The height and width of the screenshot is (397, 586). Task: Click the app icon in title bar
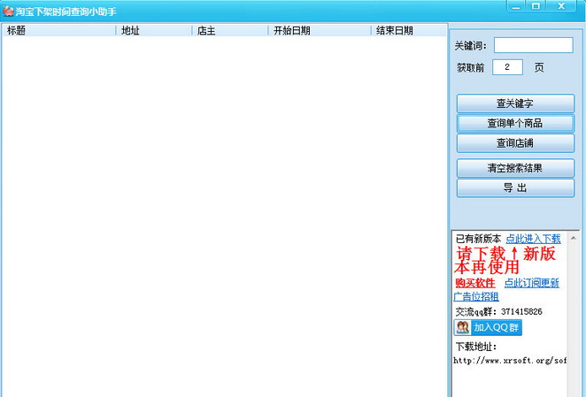pos(8,11)
